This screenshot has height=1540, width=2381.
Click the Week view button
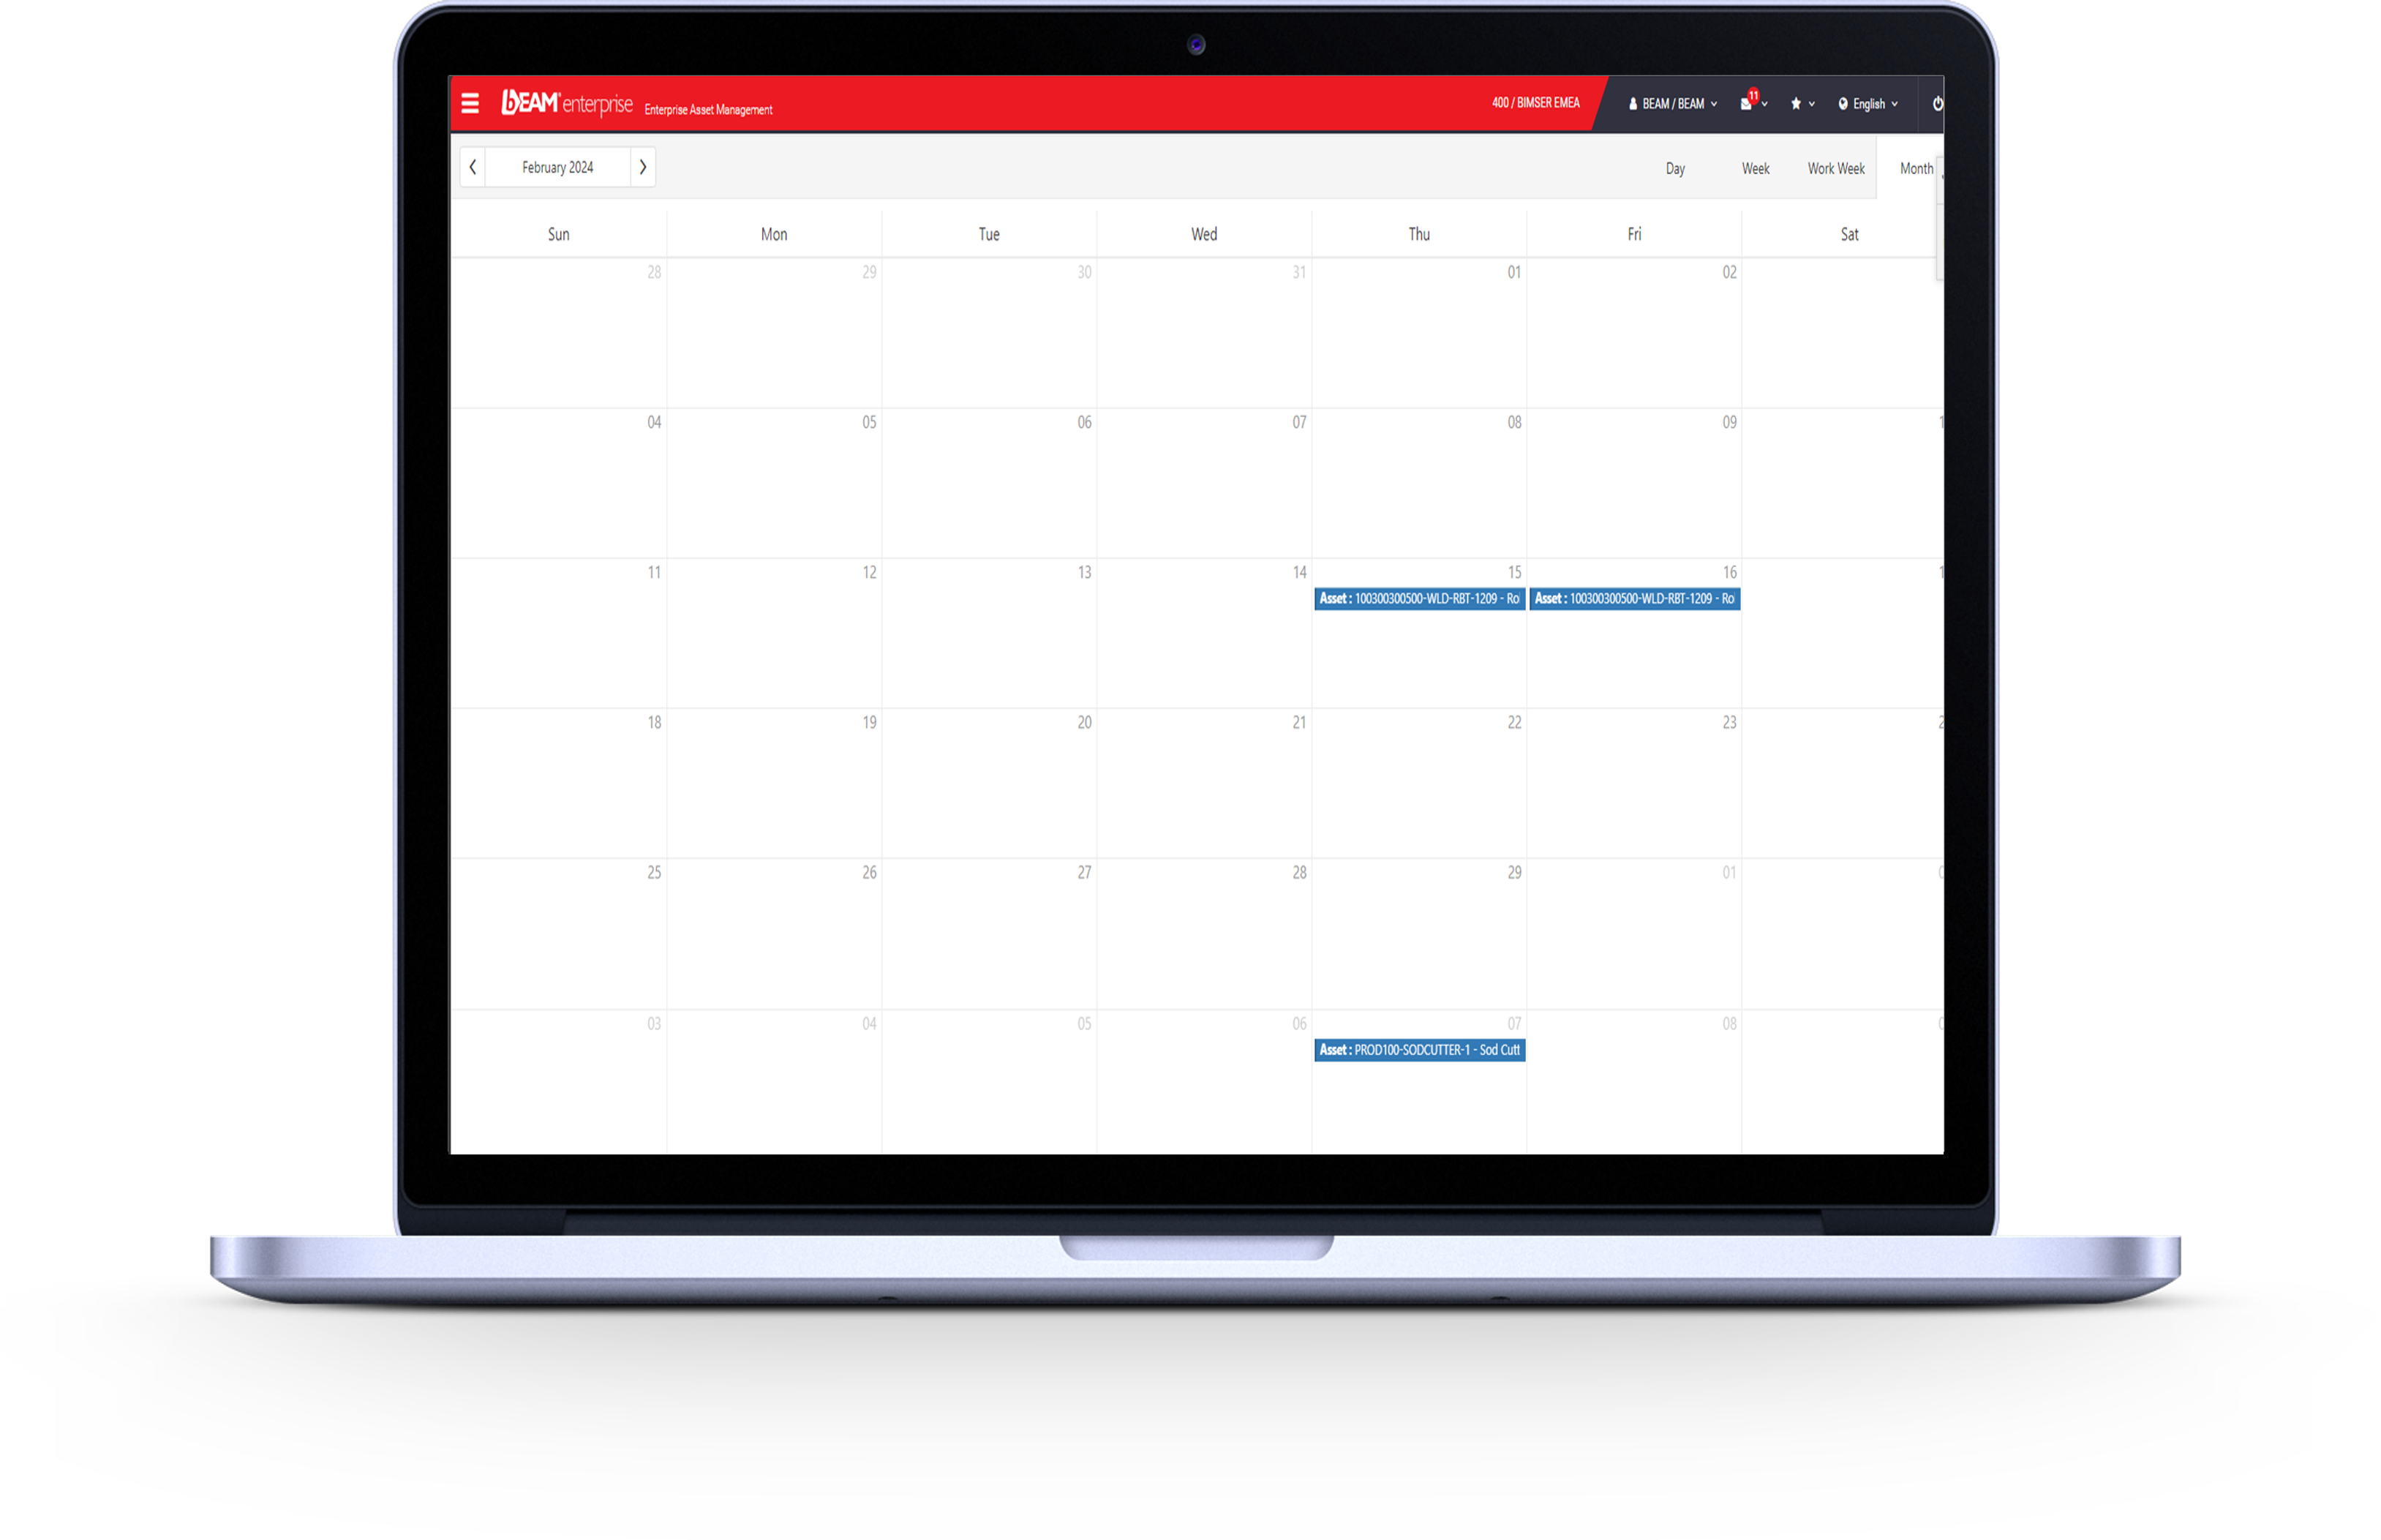pyautogui.click(x=1751, y=168)
